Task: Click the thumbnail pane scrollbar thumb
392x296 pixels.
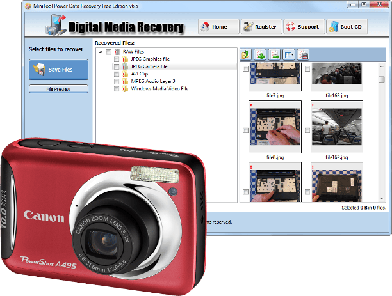Action: [x=382, y=79]
